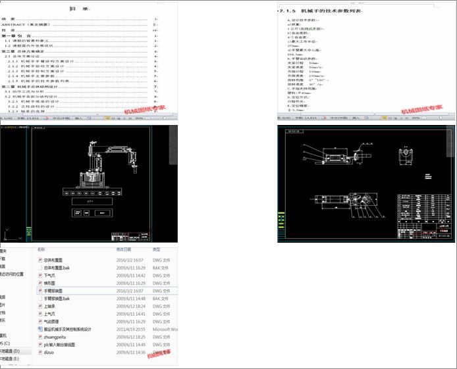457x369 pixels.
Task: Click the vertical scrollbar thumb of the left CAD window
Action: point(173,145)
